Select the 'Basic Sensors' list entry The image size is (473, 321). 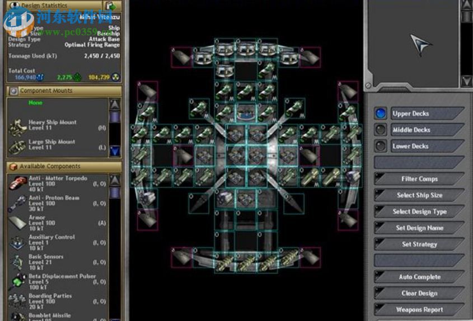point(57,262)
